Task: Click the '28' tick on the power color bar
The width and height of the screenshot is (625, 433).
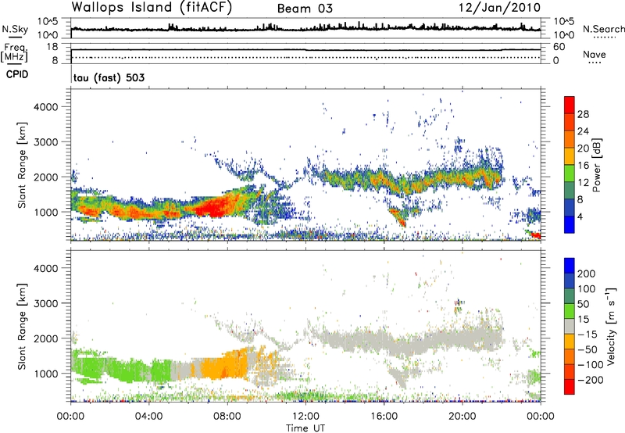Action: pyautogui.click(x=583, y=114)
